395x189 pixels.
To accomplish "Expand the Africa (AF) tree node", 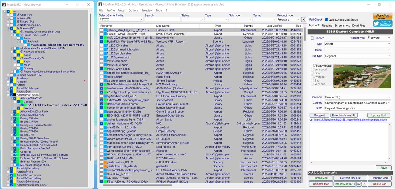I will (x=8, y=15).
